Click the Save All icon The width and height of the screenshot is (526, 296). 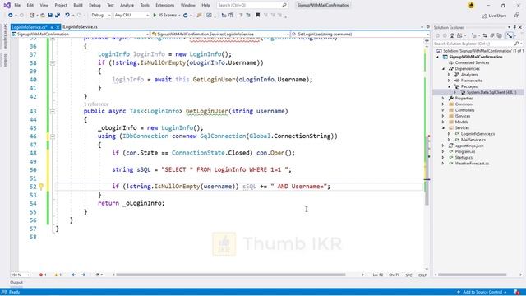(58, 15)
